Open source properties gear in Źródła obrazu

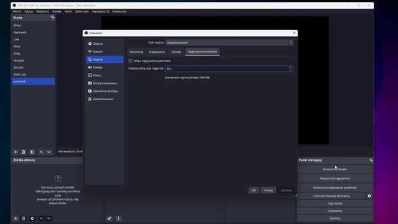(32, 218)
